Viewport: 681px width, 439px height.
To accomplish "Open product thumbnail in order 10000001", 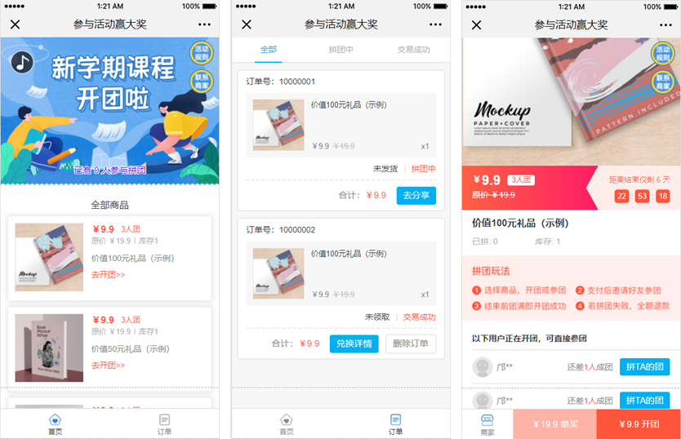I will point(278,125).
